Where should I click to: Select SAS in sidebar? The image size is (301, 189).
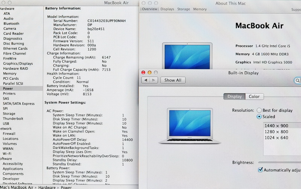click(6, 99)
